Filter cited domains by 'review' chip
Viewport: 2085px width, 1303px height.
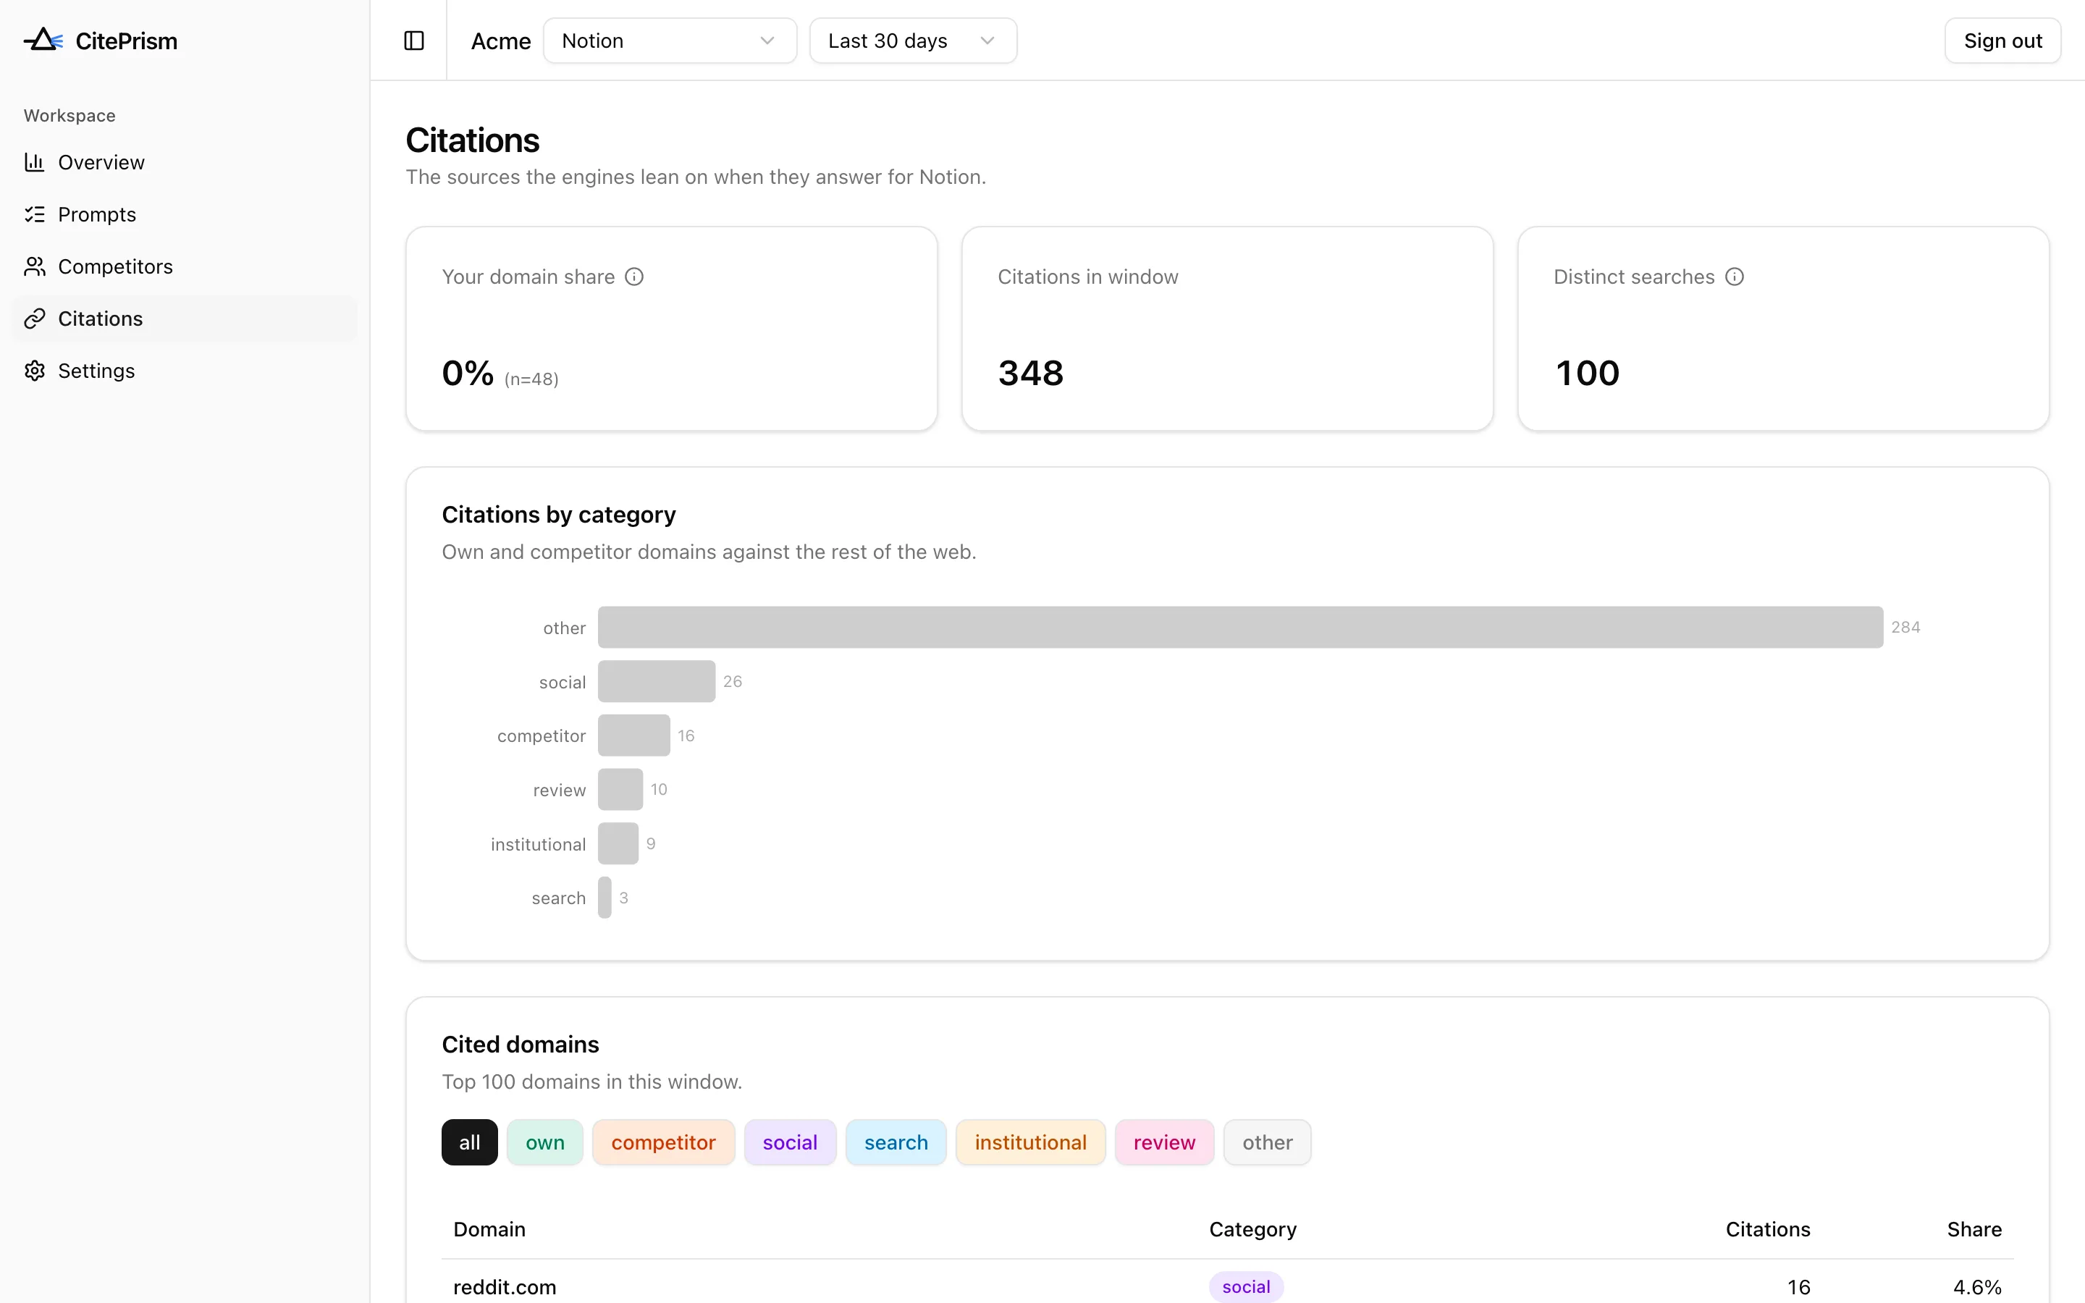(1164, 1142)
